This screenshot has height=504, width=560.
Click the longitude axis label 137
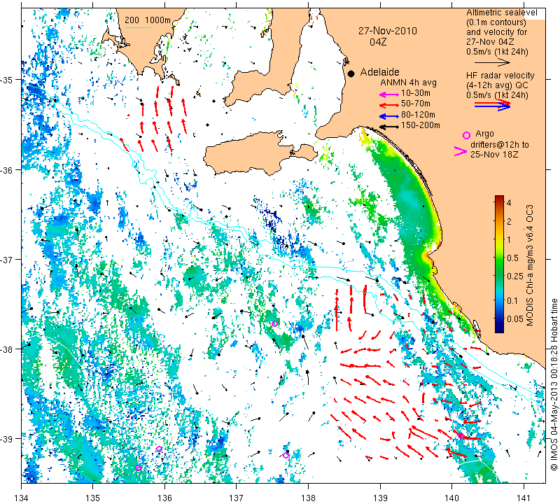237,497
